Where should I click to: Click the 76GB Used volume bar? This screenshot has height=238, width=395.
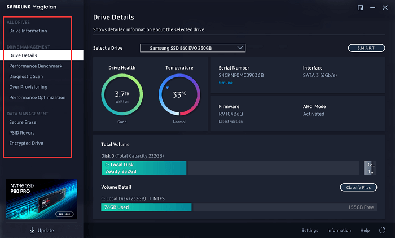pos(146,207)
